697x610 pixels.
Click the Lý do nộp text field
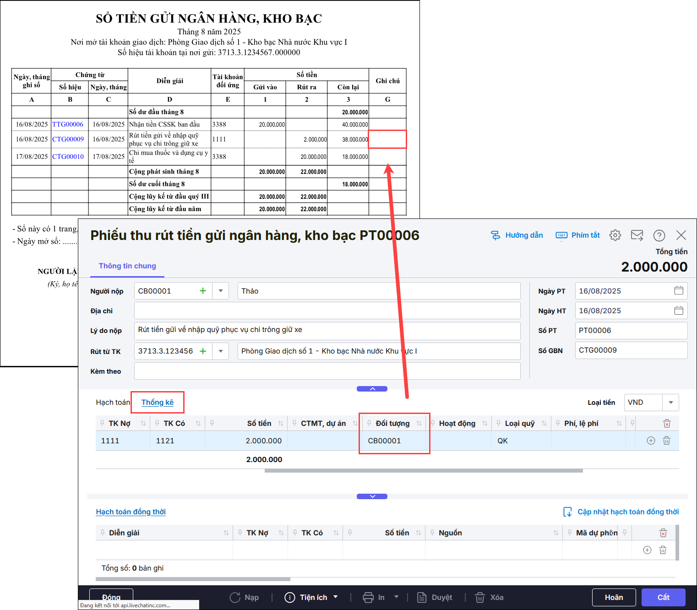click(x=327, y=330)
